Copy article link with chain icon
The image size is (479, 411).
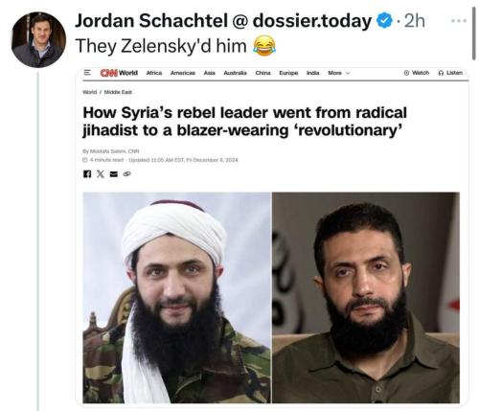[x=127, y=174]
